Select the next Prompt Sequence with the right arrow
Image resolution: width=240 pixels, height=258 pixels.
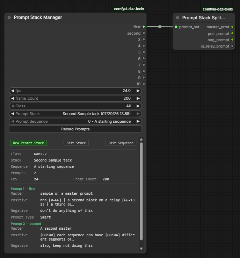pos(138,121)
